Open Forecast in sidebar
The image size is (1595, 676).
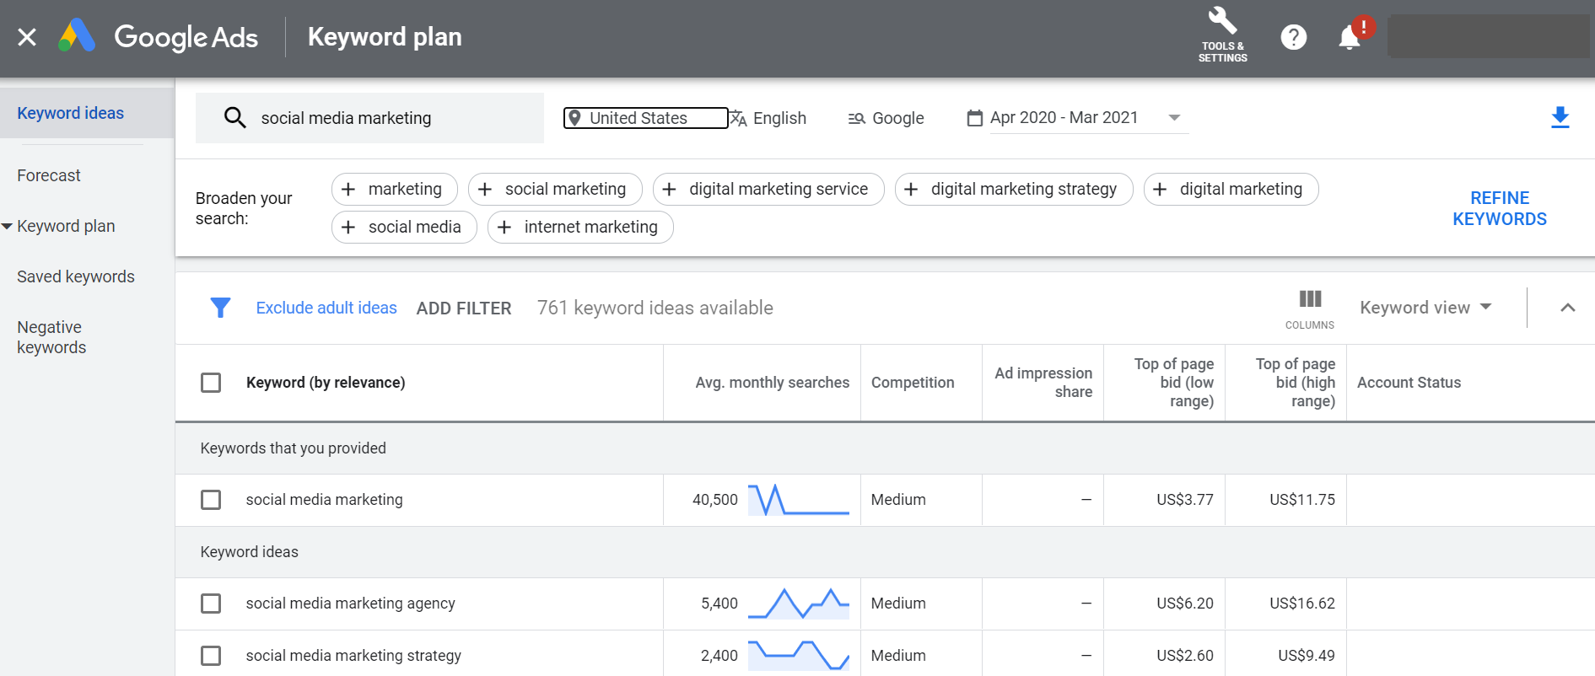pyautogui.click(x=49, y=175)
